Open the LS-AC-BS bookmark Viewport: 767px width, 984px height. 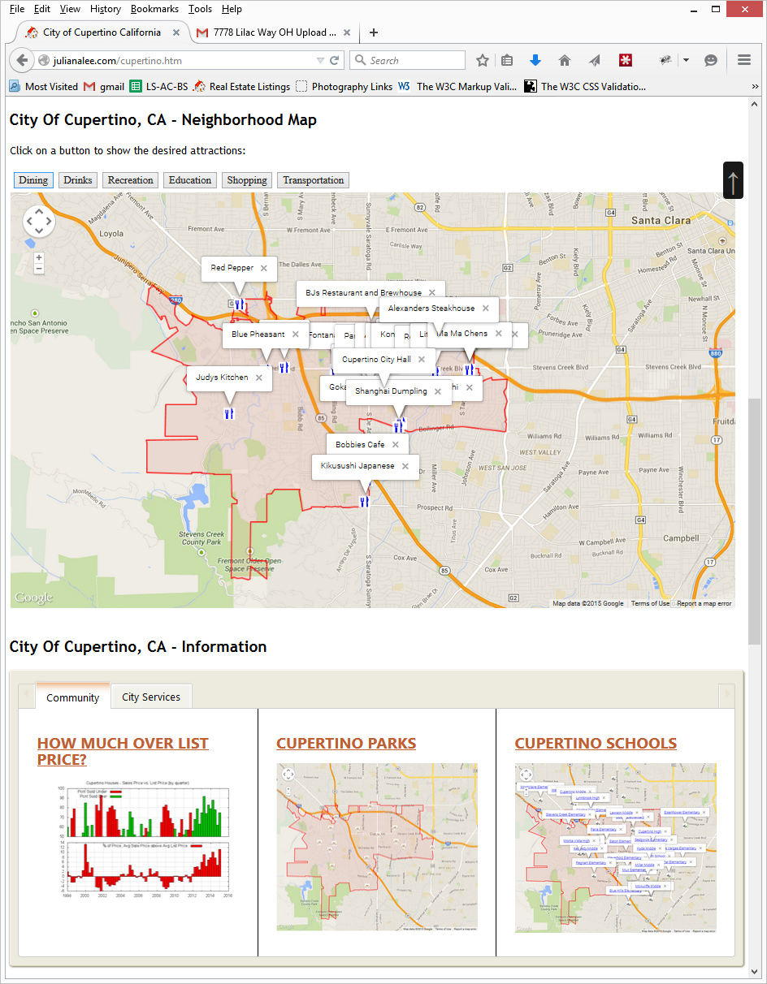point(158,86)
